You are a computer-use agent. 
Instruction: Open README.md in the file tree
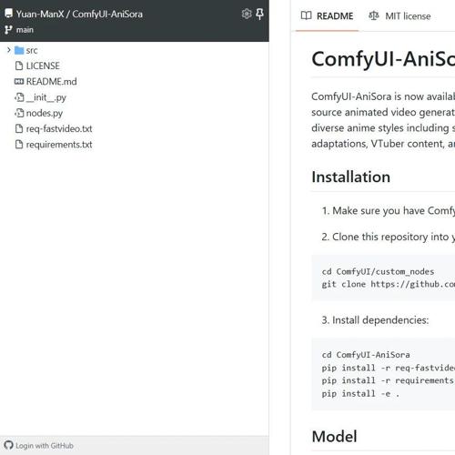51,81
